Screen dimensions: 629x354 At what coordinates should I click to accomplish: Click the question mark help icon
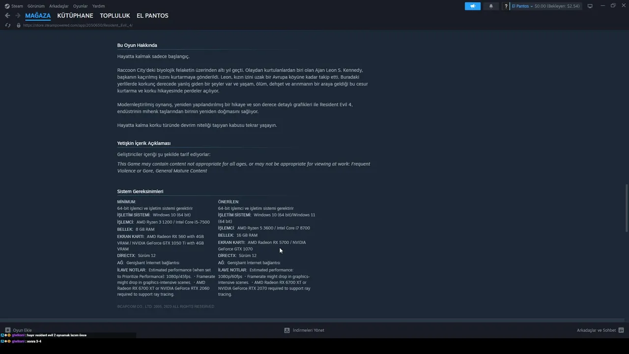[506, 6]
